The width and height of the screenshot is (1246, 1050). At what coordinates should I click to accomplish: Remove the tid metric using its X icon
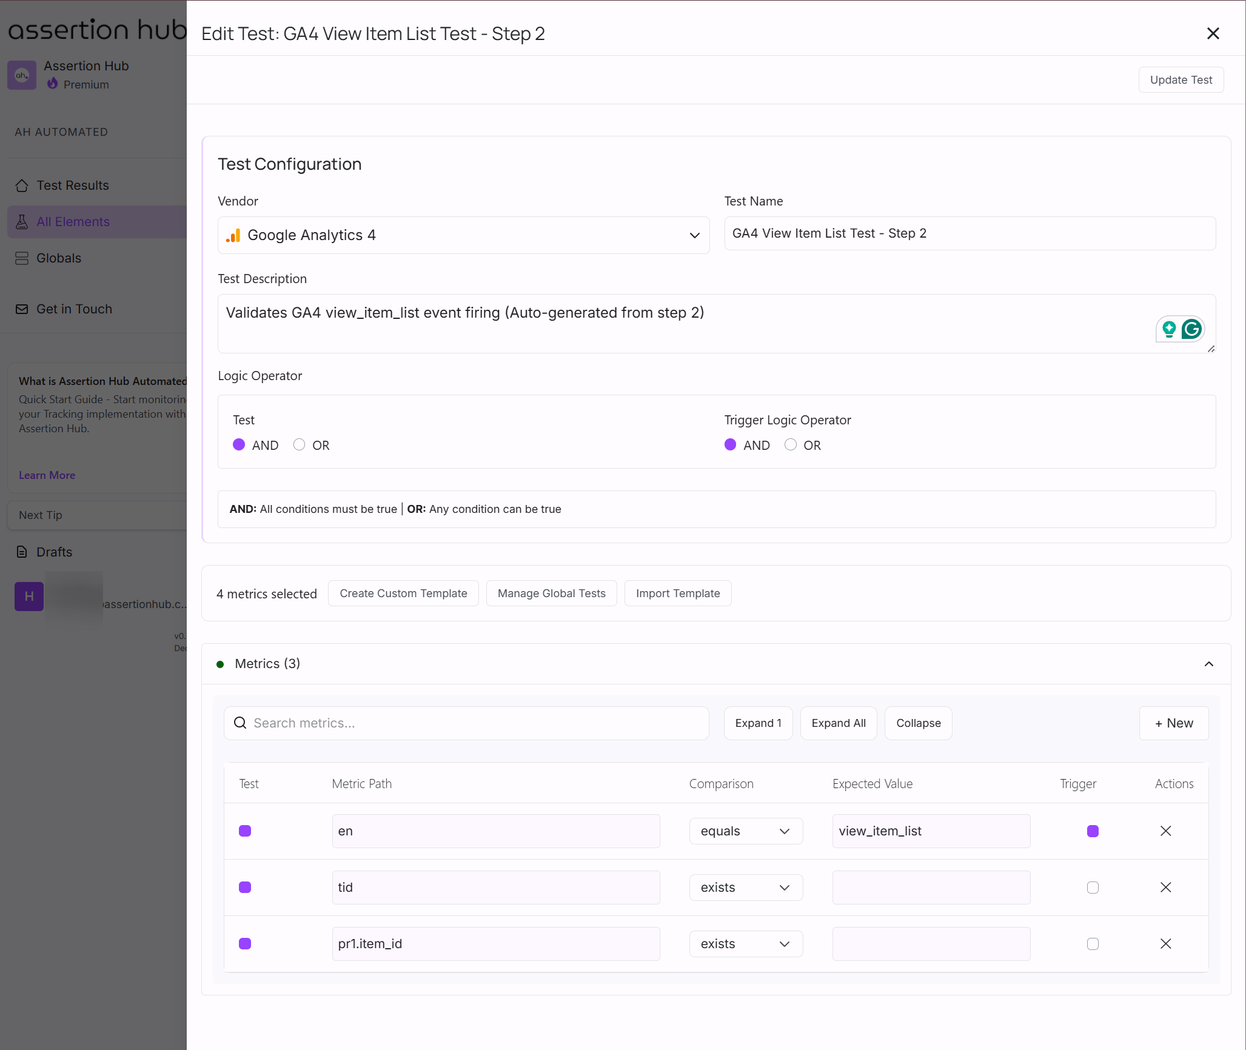tap(1165, 887)
